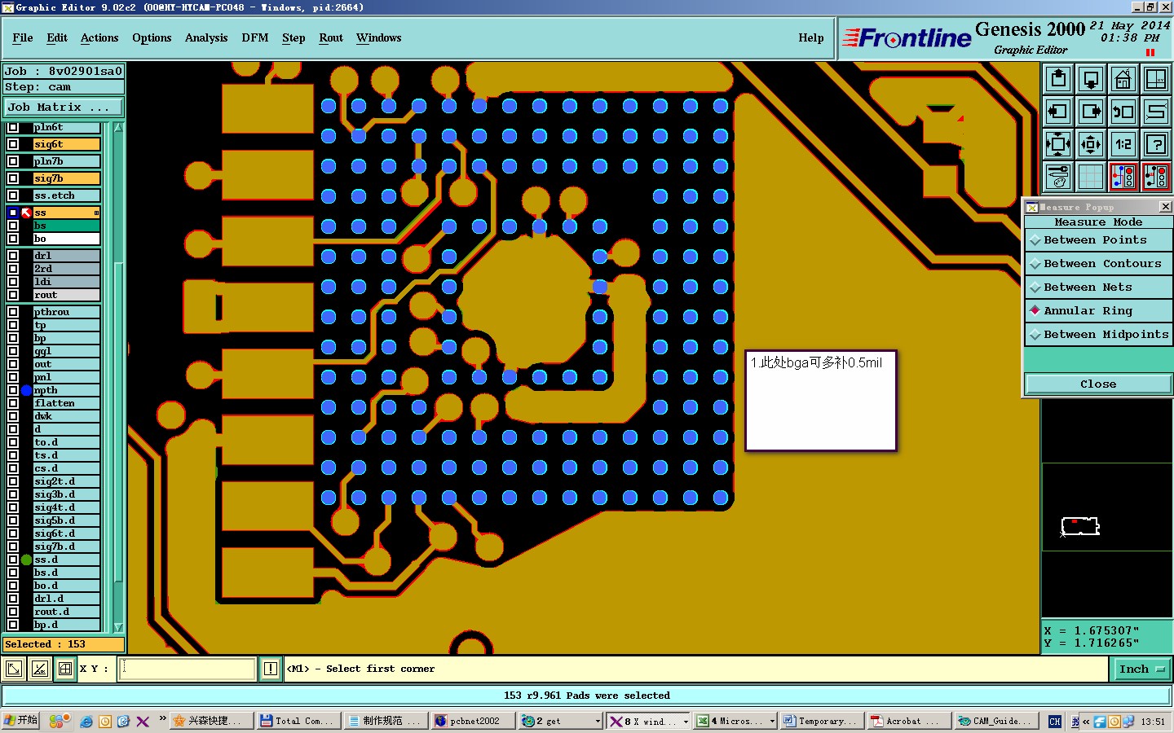1174x733 pixels.
Task: Click the zoom out arrows icon
Action: 1091,144
